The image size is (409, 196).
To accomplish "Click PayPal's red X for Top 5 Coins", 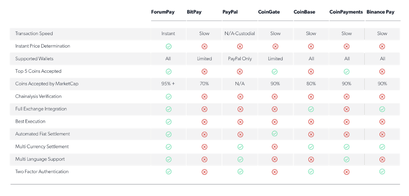I will pos(240,71).
